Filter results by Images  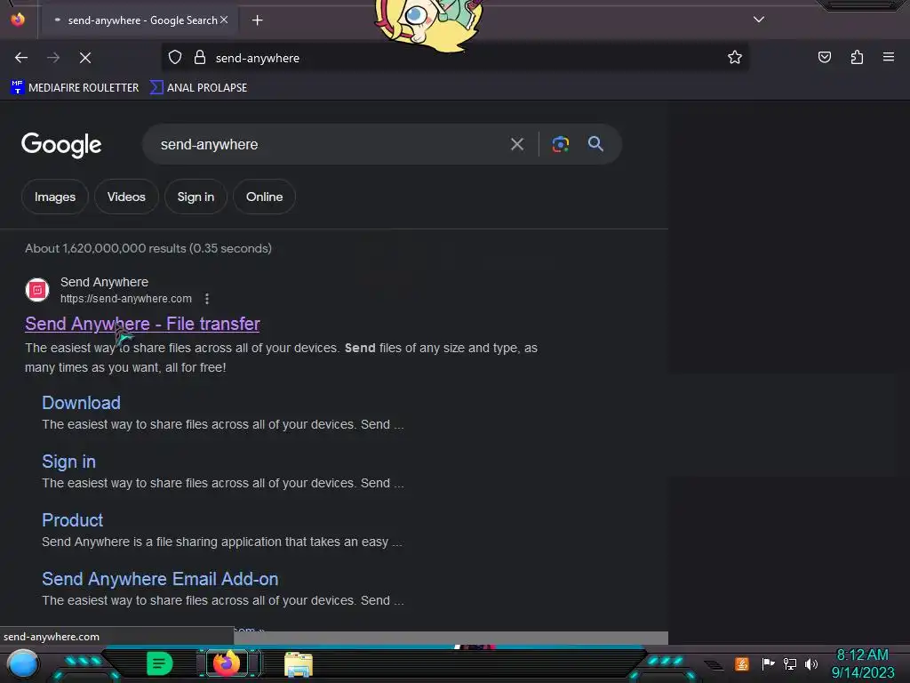tap(55, 197)
